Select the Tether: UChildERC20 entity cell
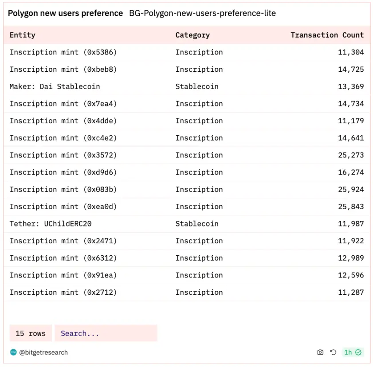The image size is (373, 367). [x=51, y=224]
